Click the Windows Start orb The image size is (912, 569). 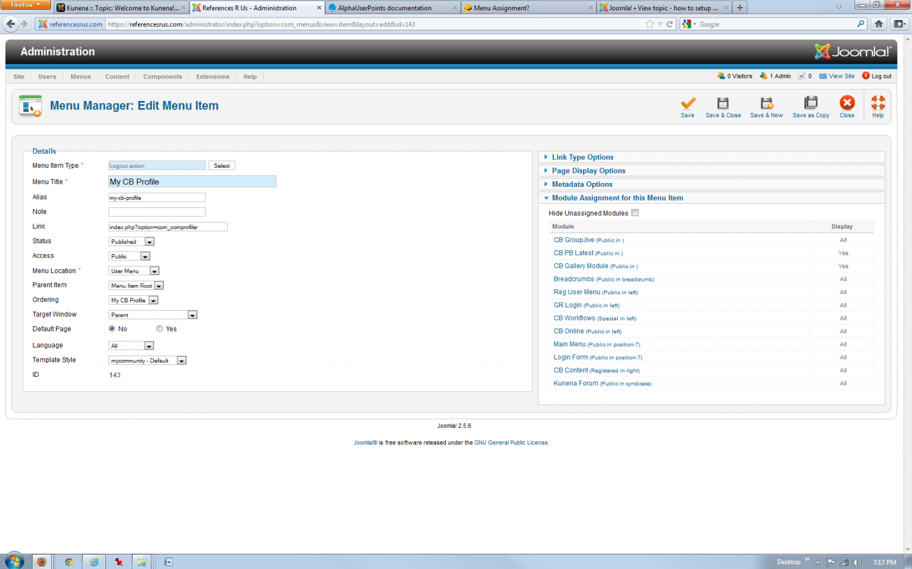[14, 561]
